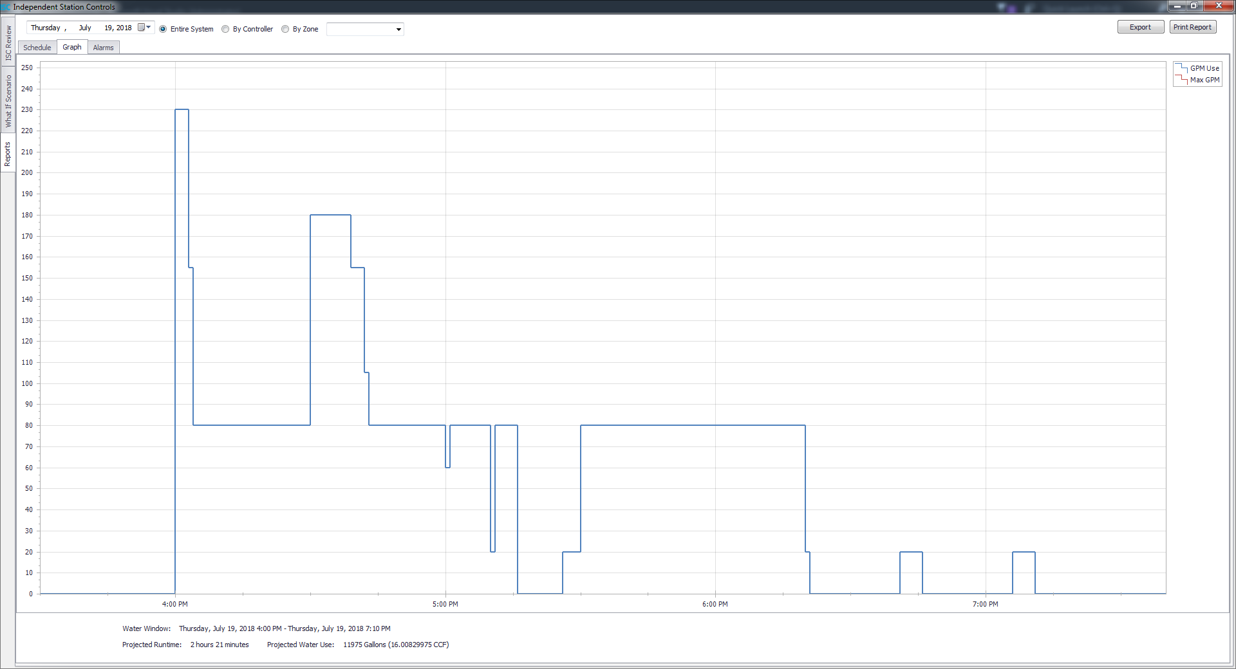Select the By Zone radio button
Viewport: 1236px width, 669px height.
(285, 29)
